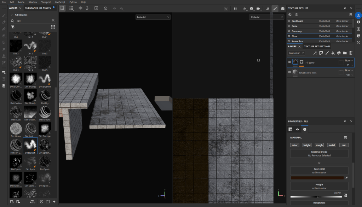The image size is (362, 207).
Task: Open the Base color channel dropdown
Action: coord(296,53)
